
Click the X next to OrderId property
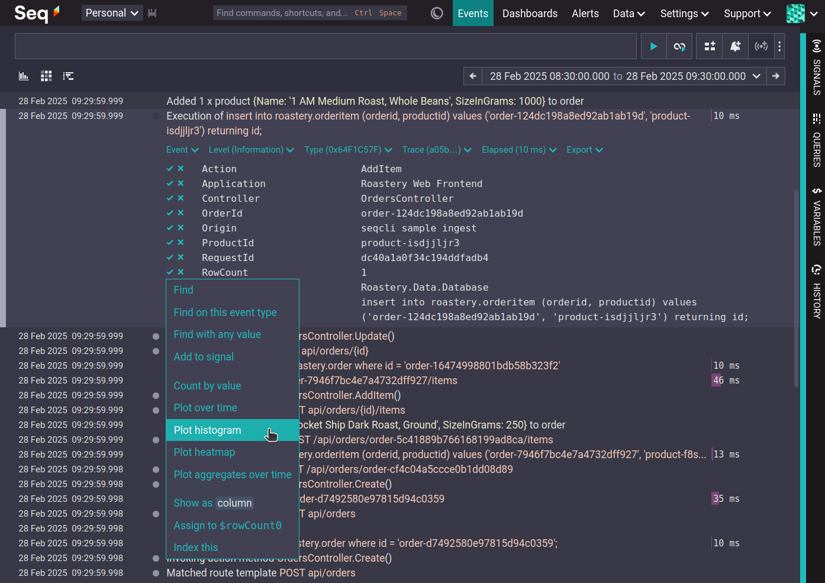click(x=181, y=213)
